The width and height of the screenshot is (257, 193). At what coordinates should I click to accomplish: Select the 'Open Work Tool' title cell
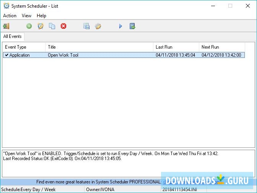point(63,55)
